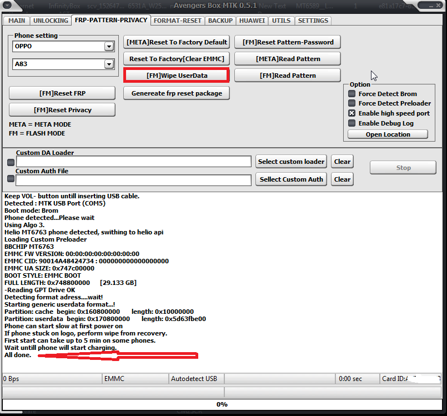Expand the A83 model dropdown
The width and height of the screenshot is (447, 416).
point(109,64)
